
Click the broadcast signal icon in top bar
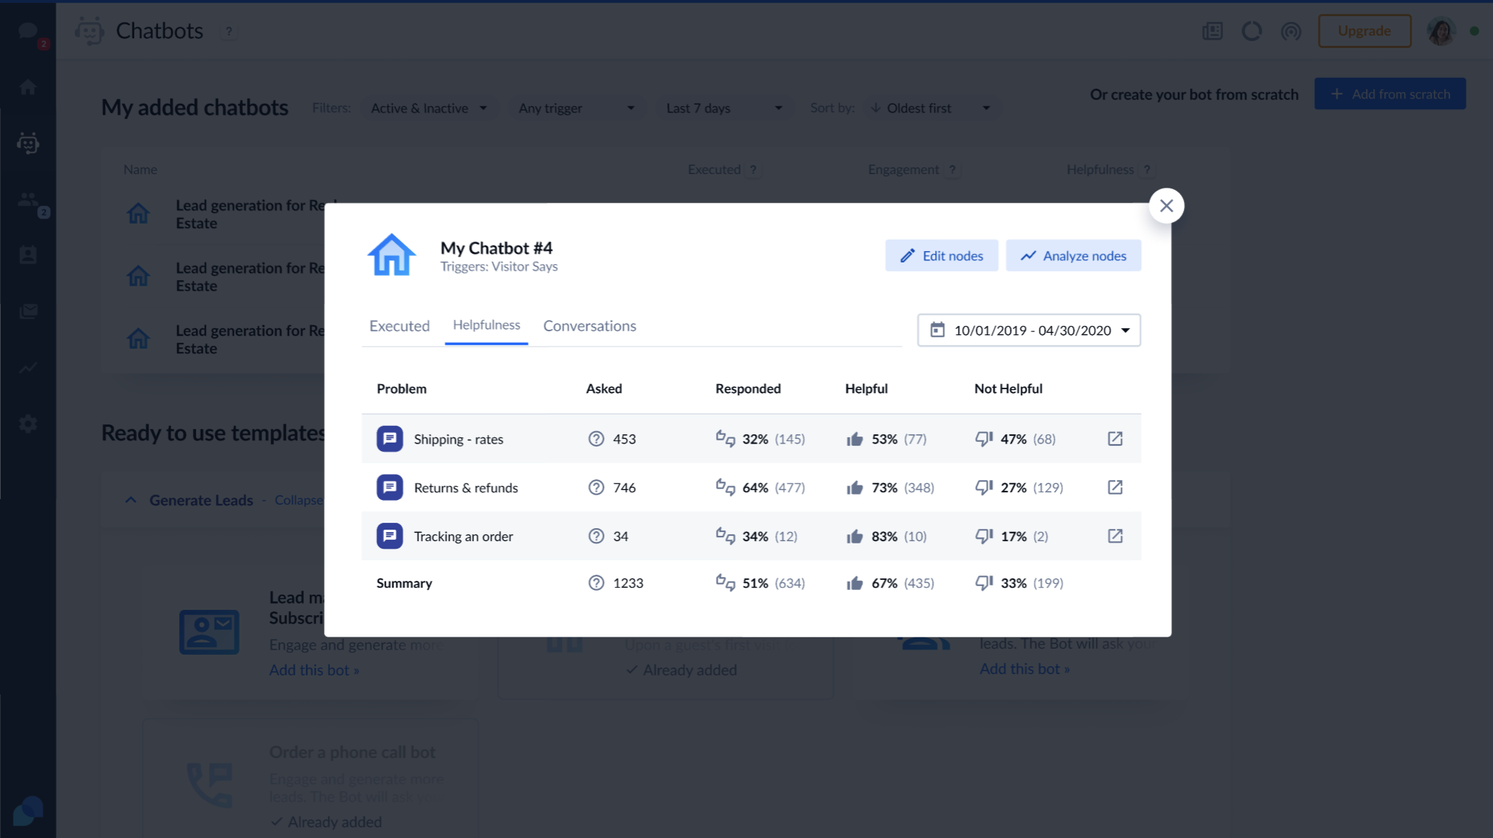tap(1291, 31)
